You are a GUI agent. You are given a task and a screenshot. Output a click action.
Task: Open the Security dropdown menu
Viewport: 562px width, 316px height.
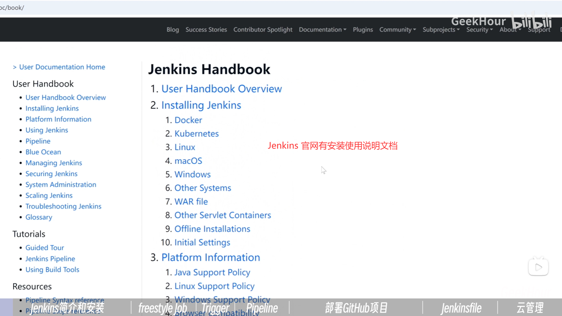pos(479,30)
